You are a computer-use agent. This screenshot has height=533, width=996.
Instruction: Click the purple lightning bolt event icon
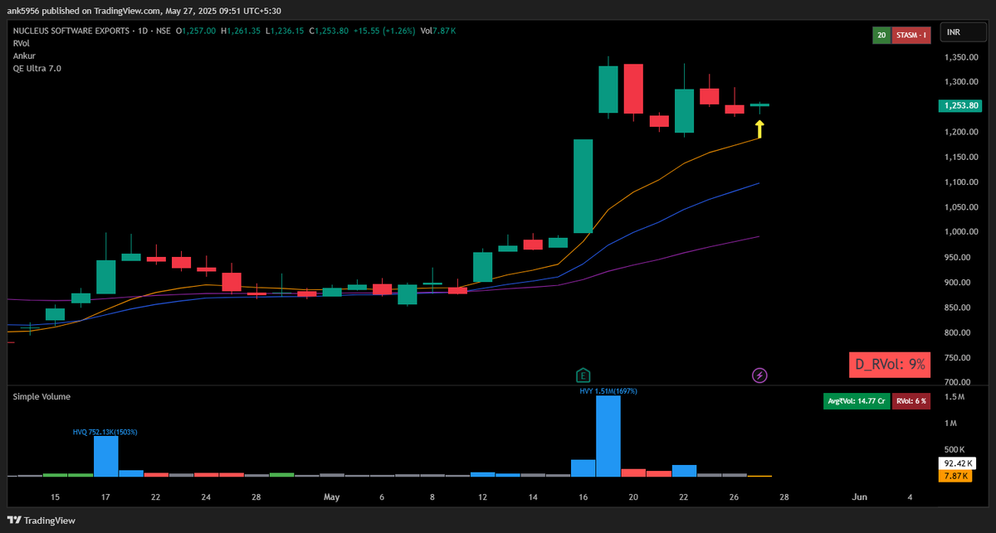coord(759,376)
